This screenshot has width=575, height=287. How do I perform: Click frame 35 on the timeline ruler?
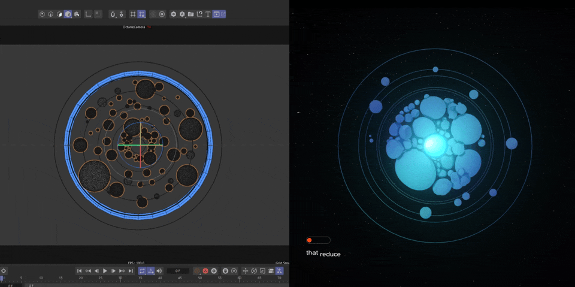pos(140,278)
